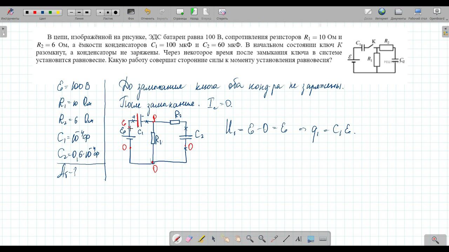
Task: Select the Capture screen region tool
Action: pos(311,239)
